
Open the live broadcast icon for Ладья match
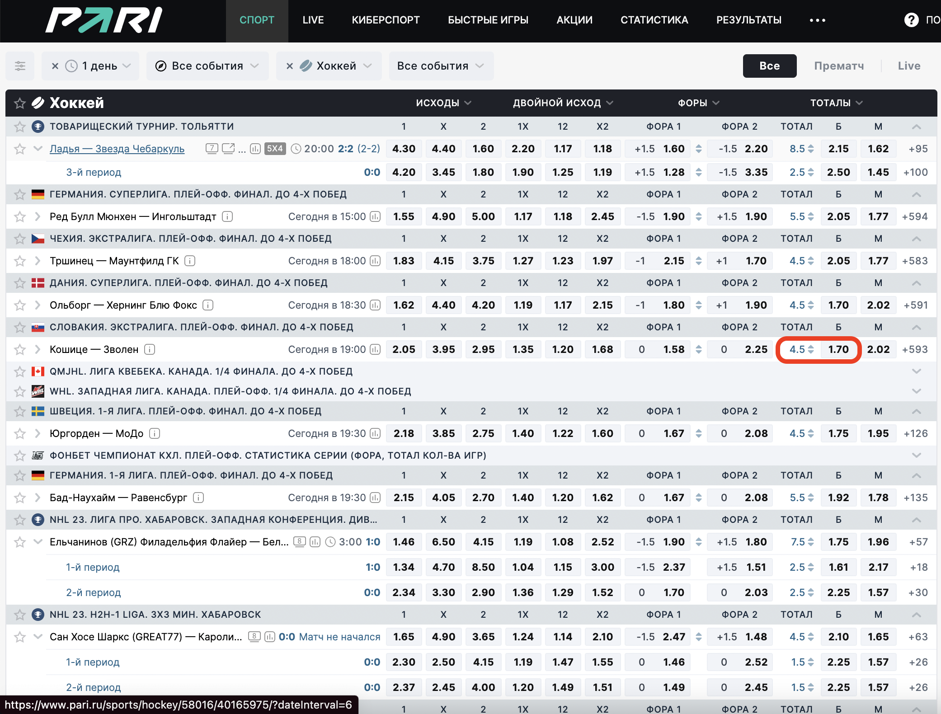pyautogui.click(x=212, y=148)
